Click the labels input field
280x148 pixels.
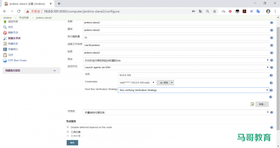(176, 53)
